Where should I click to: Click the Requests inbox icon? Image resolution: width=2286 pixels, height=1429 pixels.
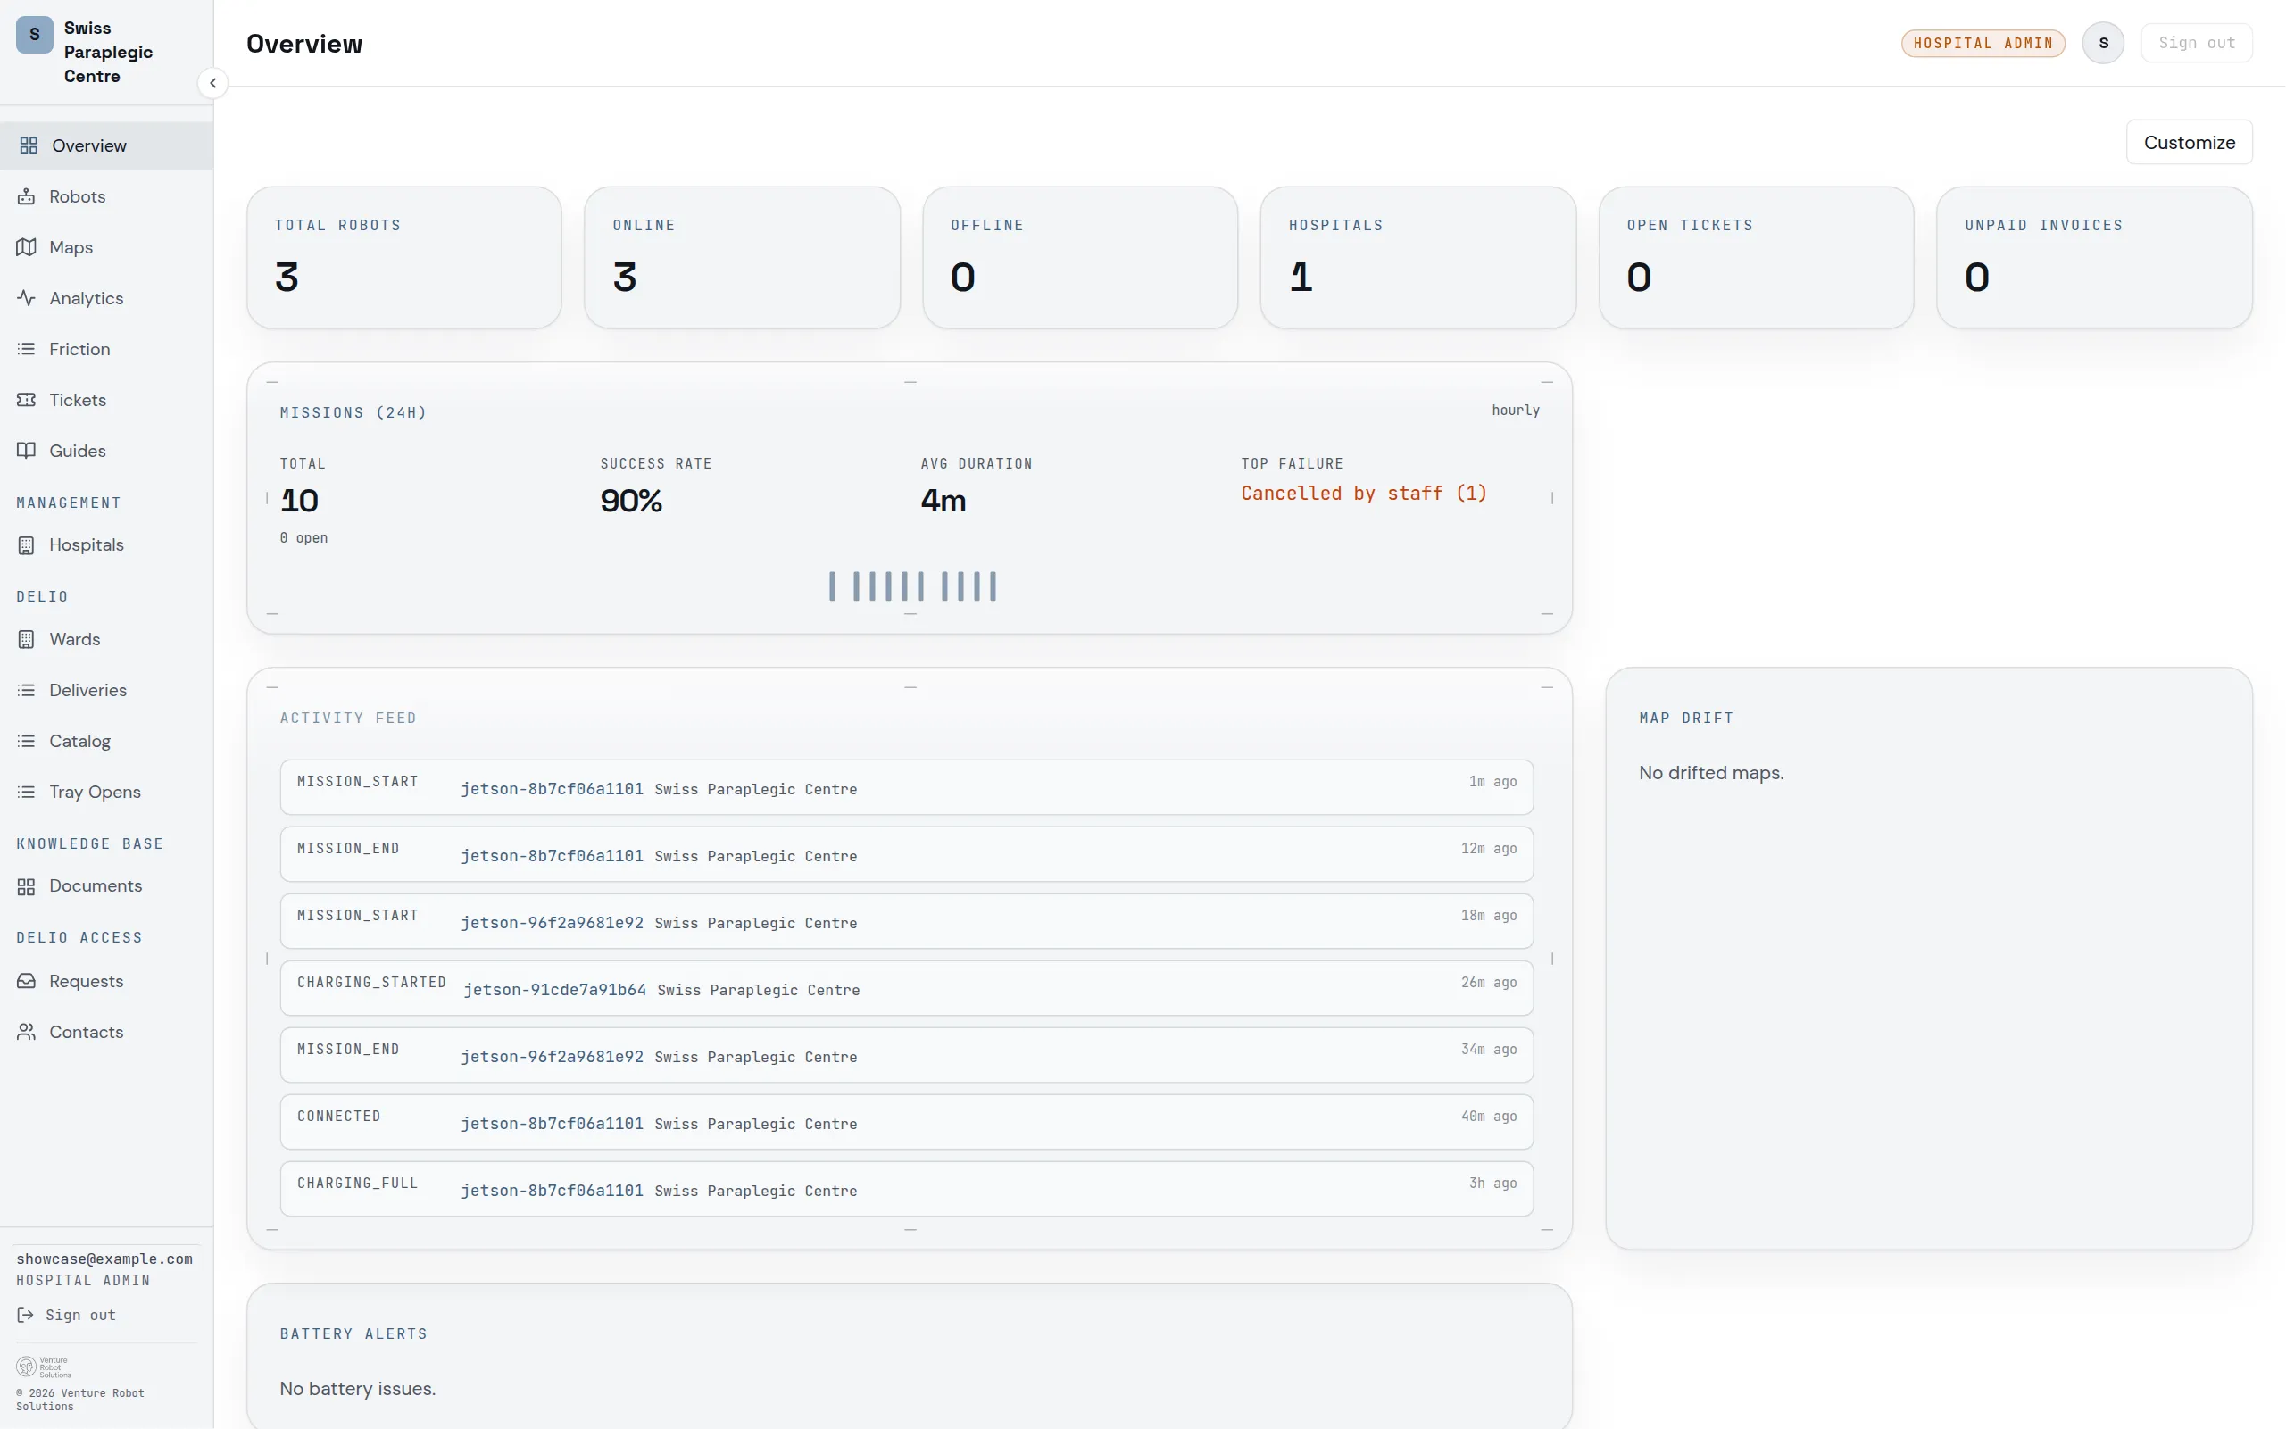point(27,981)
